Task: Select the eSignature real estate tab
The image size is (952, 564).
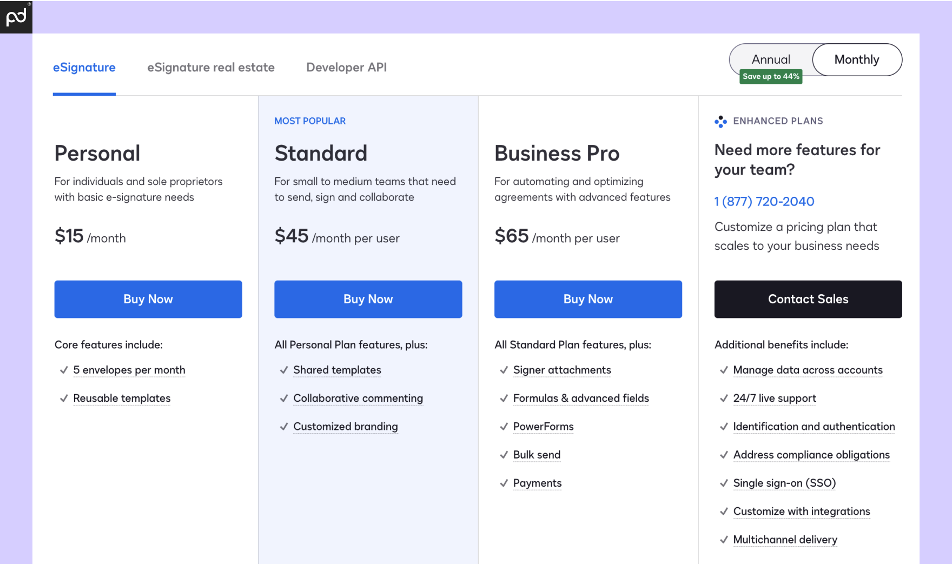Action: click(211, 67)
